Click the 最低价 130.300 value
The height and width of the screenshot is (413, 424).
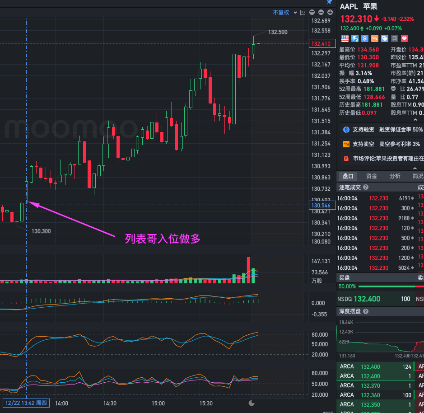point(368,57)
